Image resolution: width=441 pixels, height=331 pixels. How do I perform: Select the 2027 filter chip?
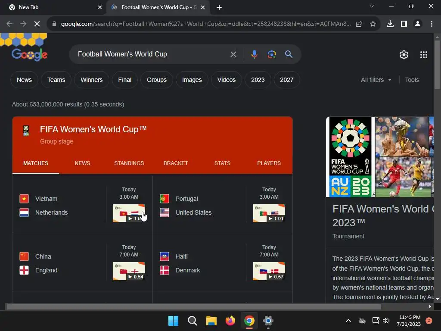pos(286,80)
